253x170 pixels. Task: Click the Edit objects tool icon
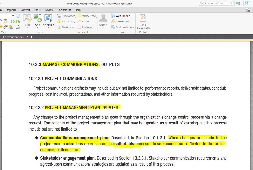pos(28,18)
